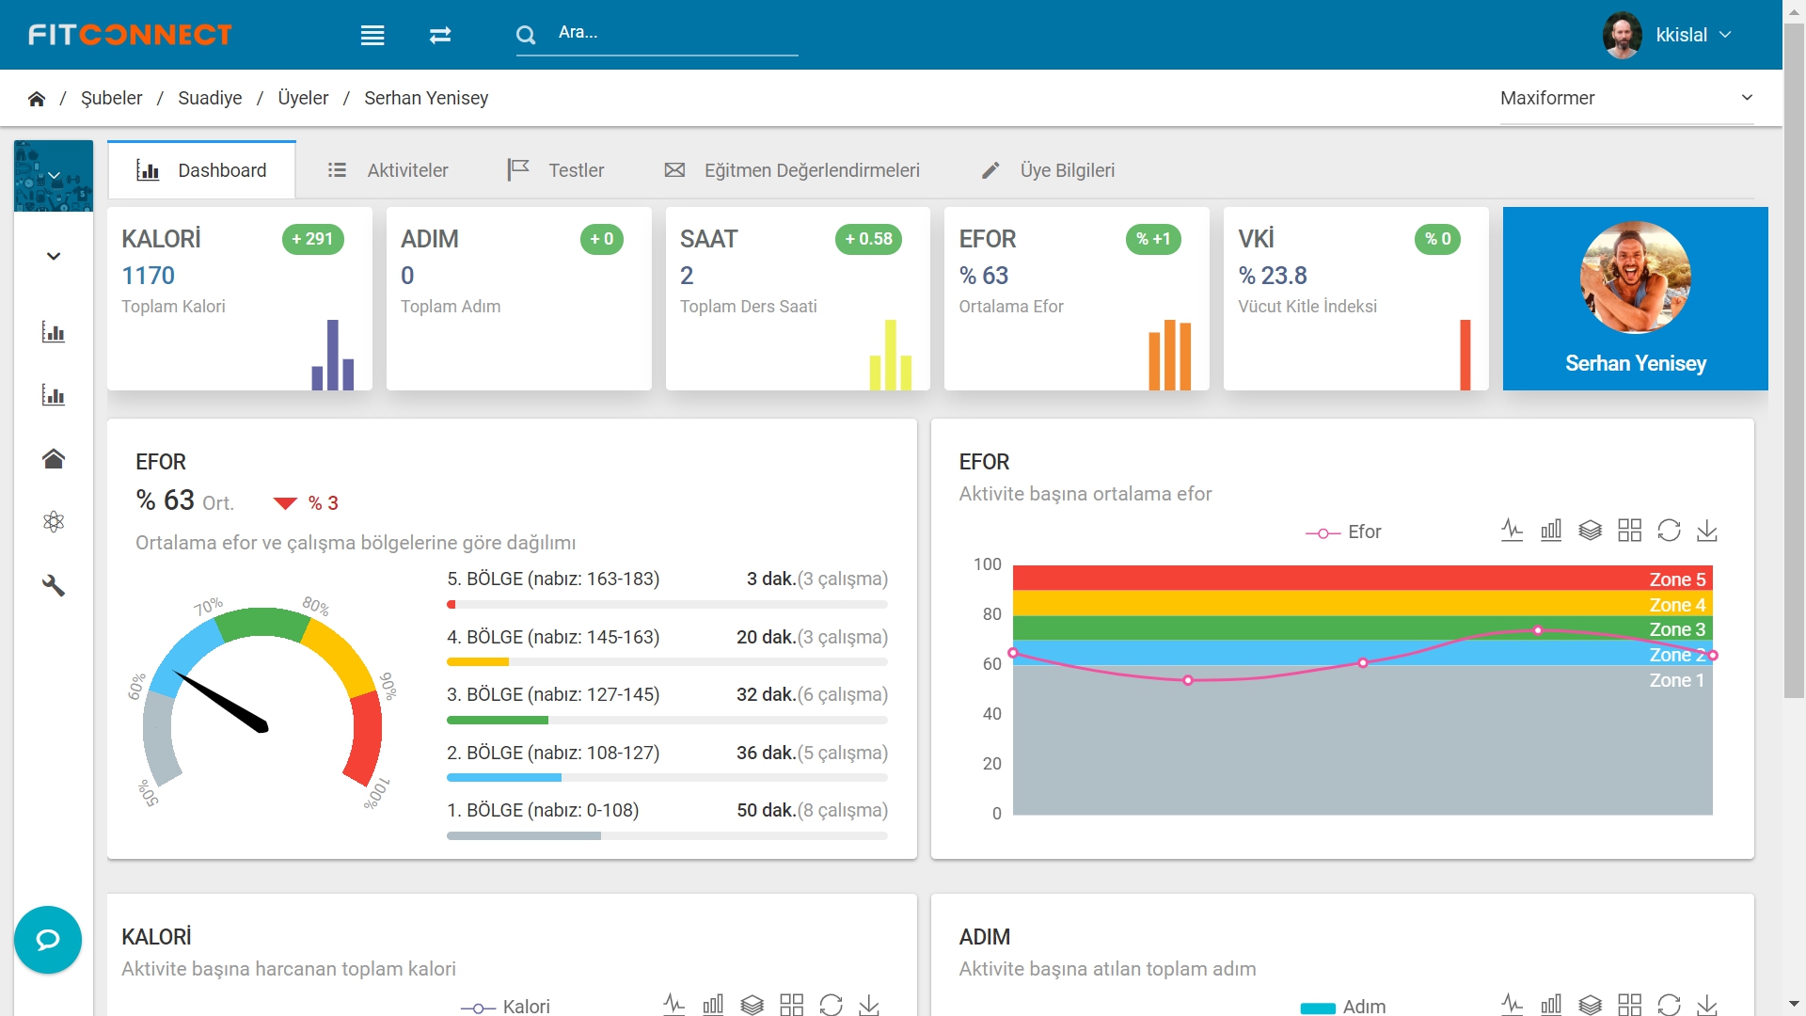
Task: Click the +291 calorie badge
Action: (x=313, y=239)
